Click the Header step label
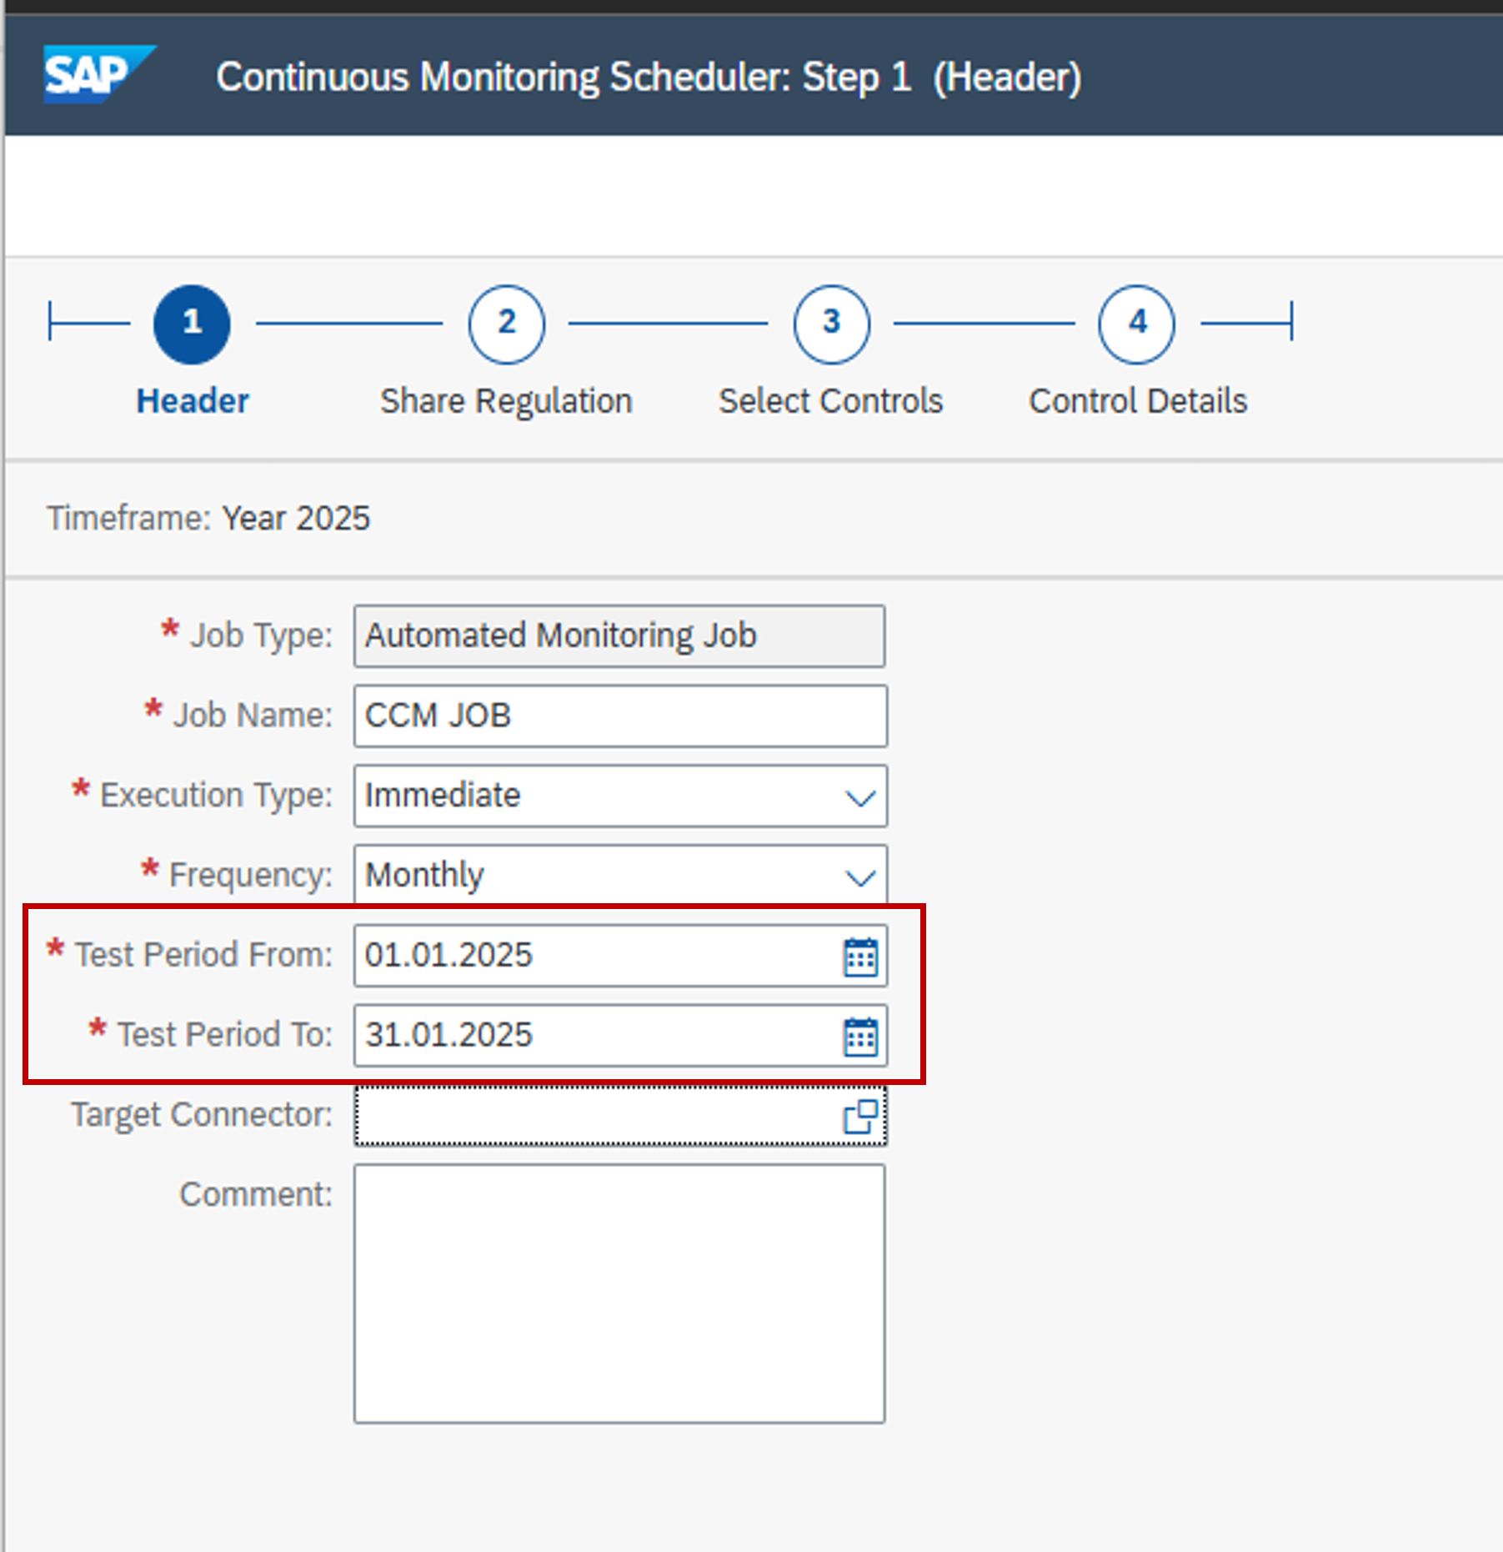This screenshot has width=1503, height=1552. click(x=193, y=401)
